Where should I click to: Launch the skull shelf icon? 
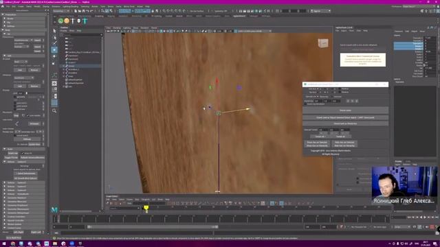tap(79, 21)
